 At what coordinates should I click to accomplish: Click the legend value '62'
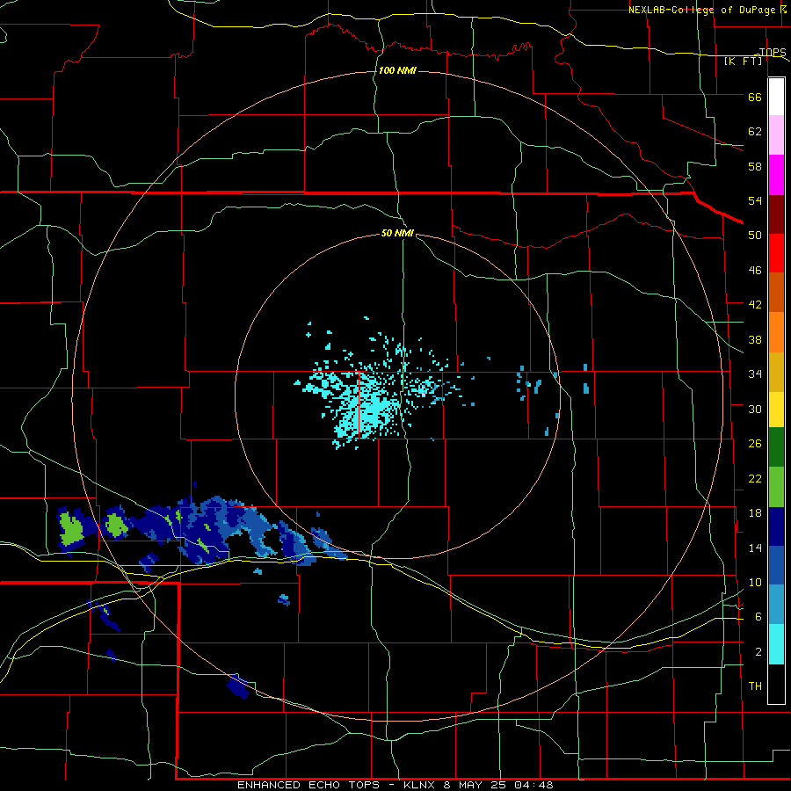click(x=755, y=132)
